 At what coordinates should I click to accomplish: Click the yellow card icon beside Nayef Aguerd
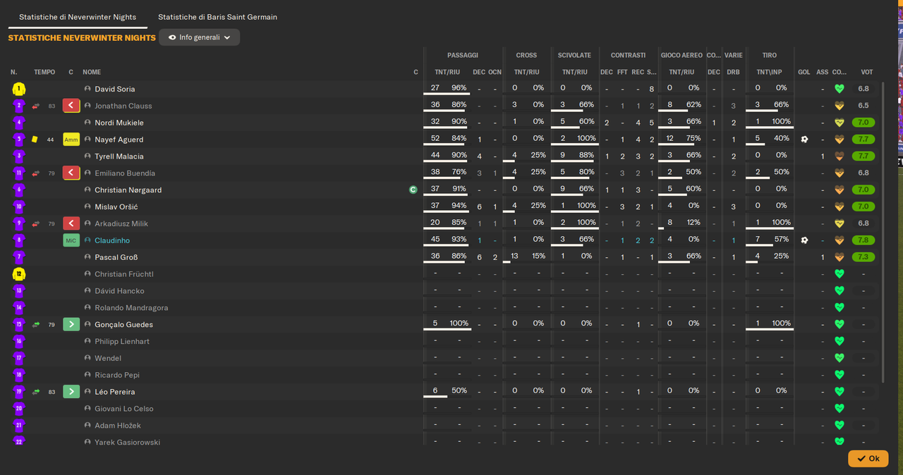(x=35, y=140)
